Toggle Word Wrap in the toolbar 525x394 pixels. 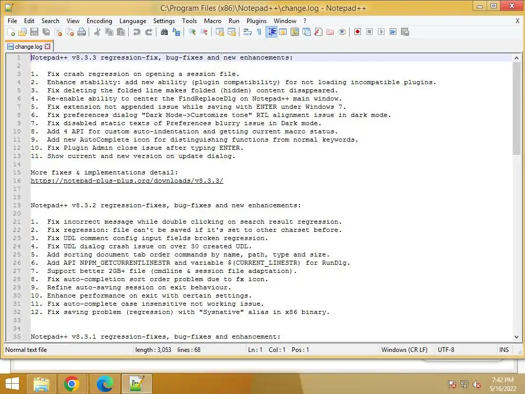pos(248,32)
